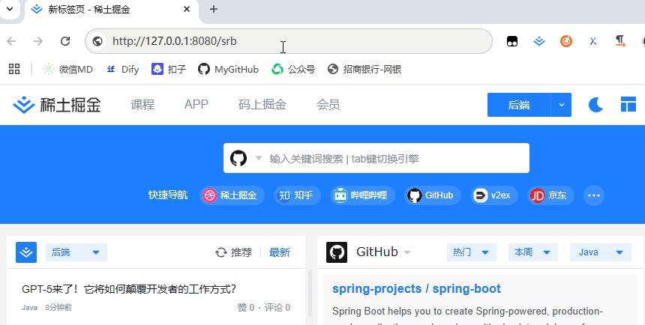The image size is (645, 325).
Task: Select the 推荐 refresh option
Action: click(234, 252)
